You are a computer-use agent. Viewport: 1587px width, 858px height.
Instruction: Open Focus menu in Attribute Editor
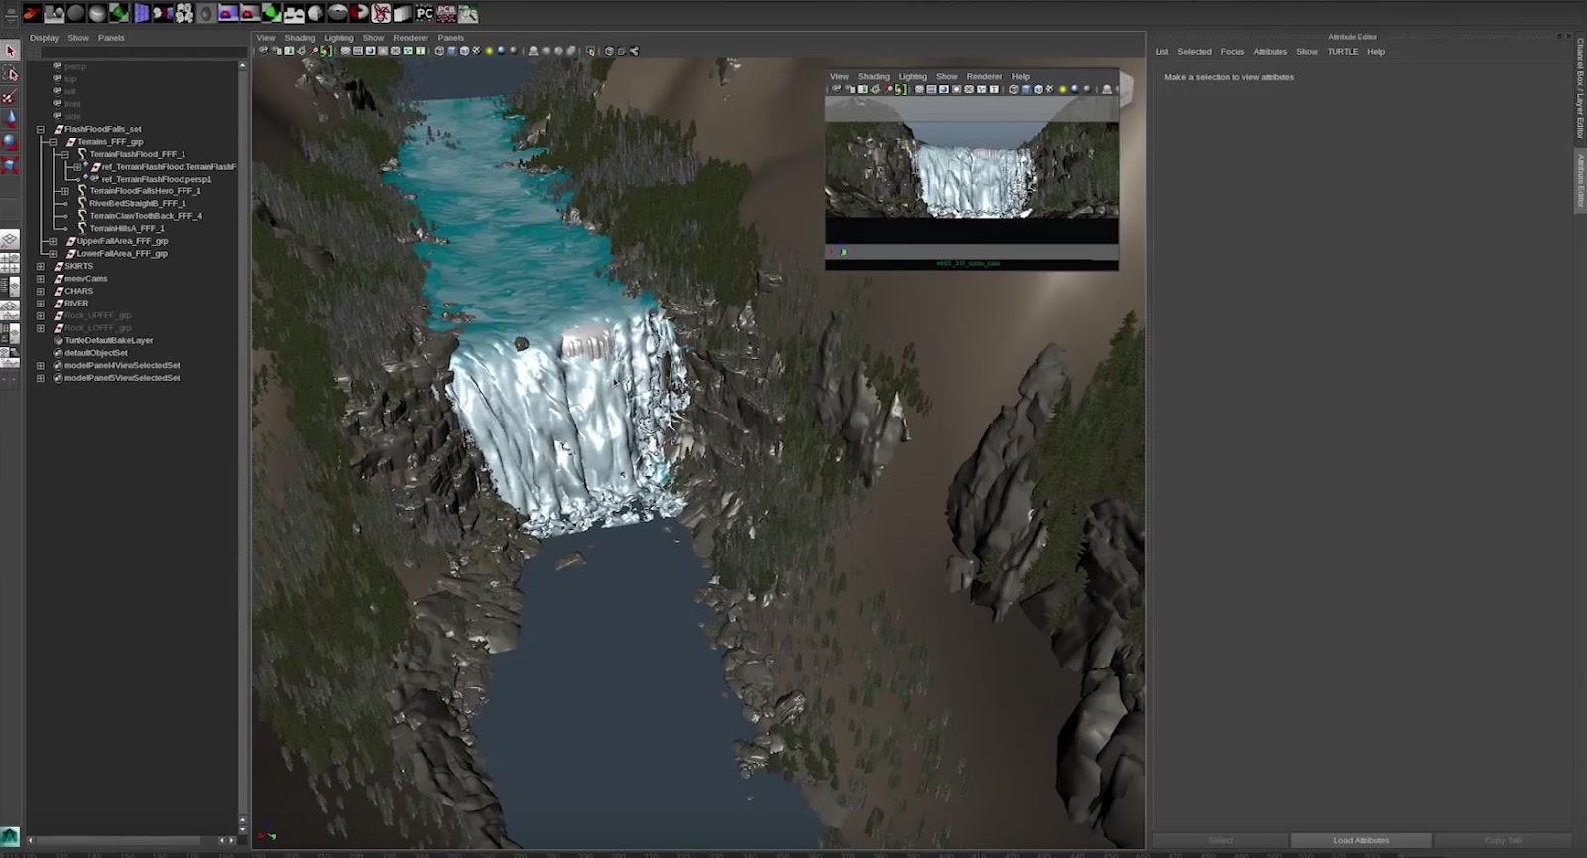[1232, 52]
